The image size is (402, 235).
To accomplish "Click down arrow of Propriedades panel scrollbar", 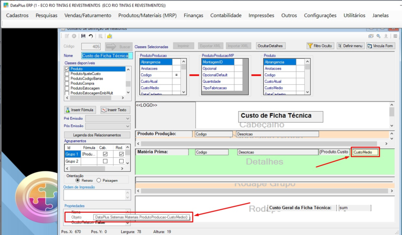I will pyautogui.click(x=128, y=223).
